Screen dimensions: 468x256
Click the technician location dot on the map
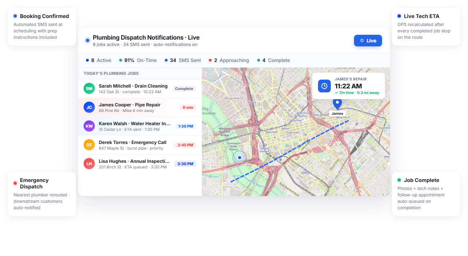(x=239, y=158)
